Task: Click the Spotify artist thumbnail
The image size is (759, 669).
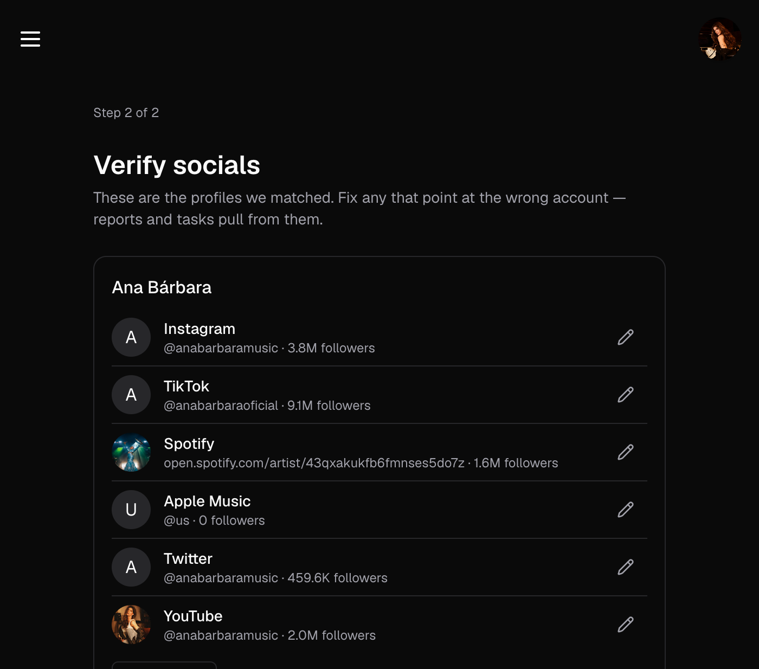Action: pos(131,452)
